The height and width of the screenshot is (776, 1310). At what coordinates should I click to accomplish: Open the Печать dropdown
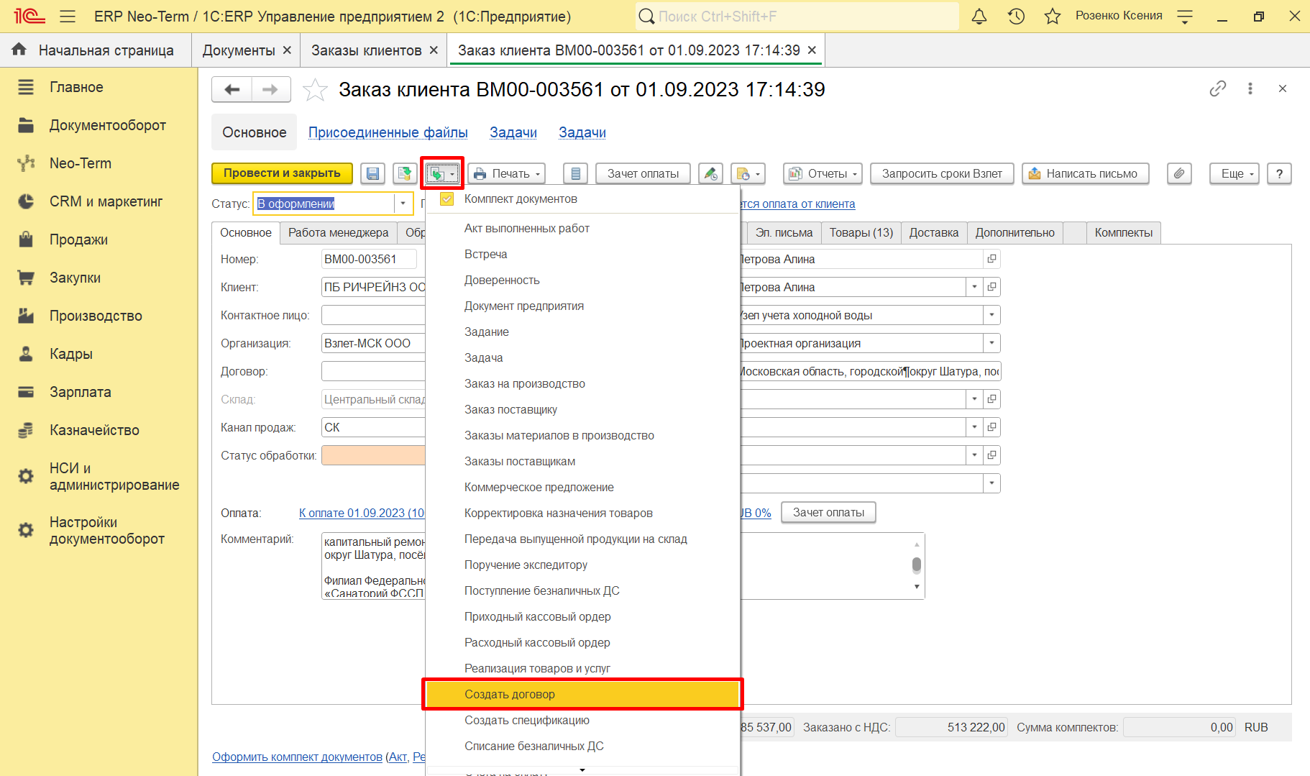[507, 173]
